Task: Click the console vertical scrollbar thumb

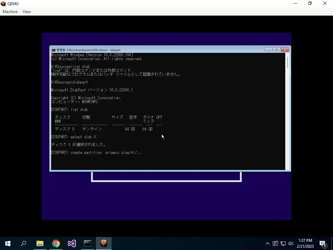Action: point(287,63)
